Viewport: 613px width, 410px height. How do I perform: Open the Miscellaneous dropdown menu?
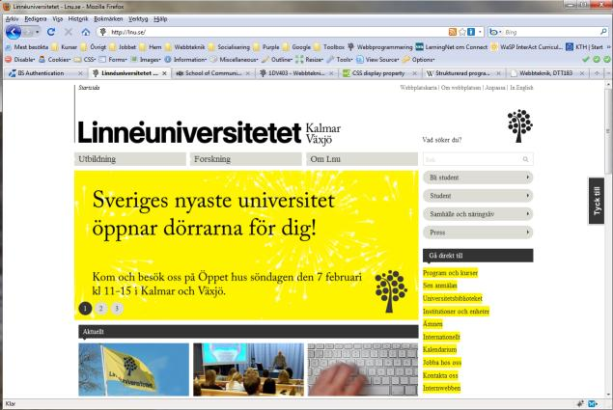coord(234,60)
